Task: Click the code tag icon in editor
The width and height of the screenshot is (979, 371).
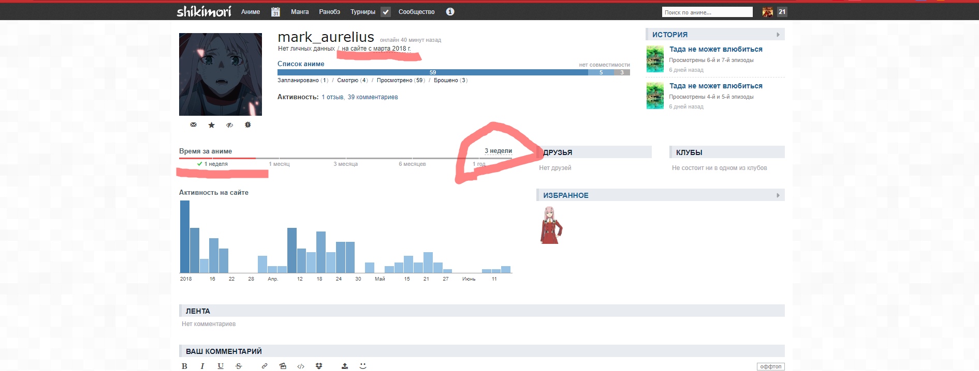Action: pyautogui.click(x=301, y=366)
